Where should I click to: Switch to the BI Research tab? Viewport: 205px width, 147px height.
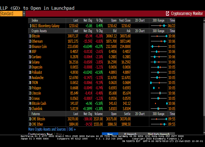pyautogui.click(x=130, y=134)
